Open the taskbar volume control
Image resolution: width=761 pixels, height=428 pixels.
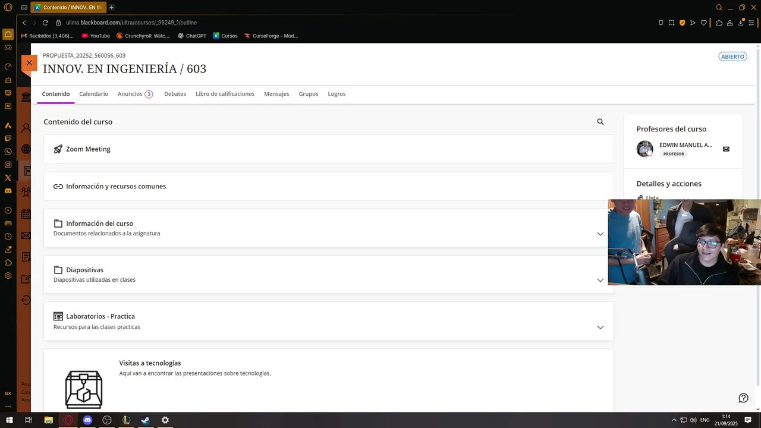click(x=693, y=420)
